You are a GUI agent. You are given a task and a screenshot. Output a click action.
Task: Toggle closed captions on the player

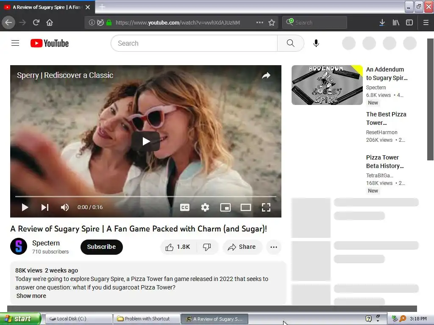(185, 207)
